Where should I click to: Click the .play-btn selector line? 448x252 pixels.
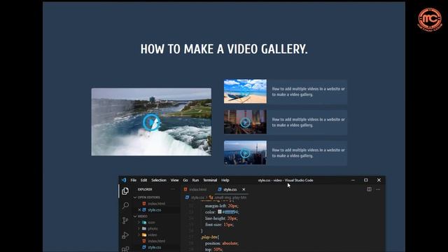[210, 237]
